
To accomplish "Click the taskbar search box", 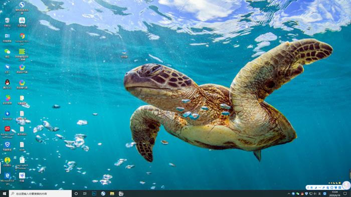I will tap(40, 193).
